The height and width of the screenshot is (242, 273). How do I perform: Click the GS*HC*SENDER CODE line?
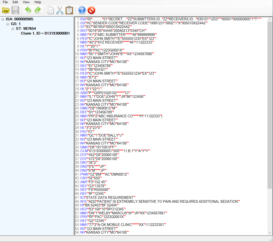tap(144, 23)
